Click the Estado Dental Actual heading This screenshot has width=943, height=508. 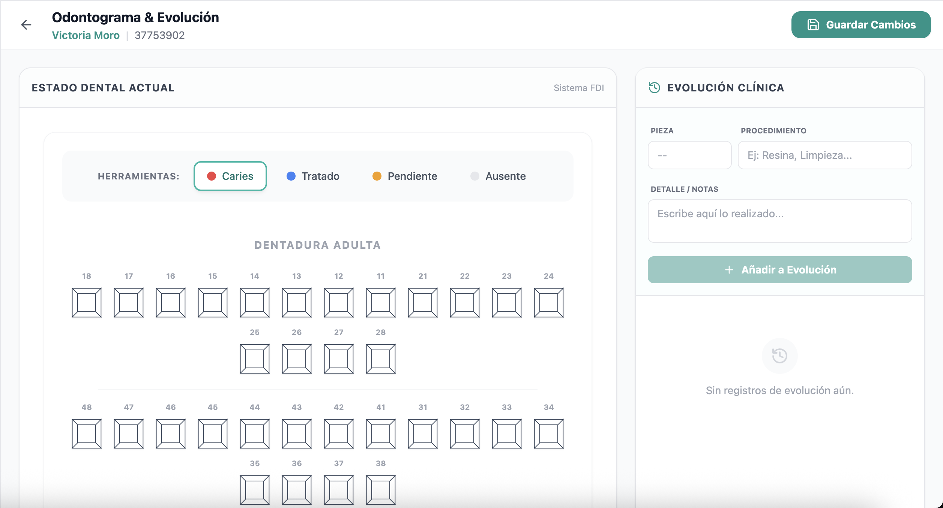tap(103, 88)
